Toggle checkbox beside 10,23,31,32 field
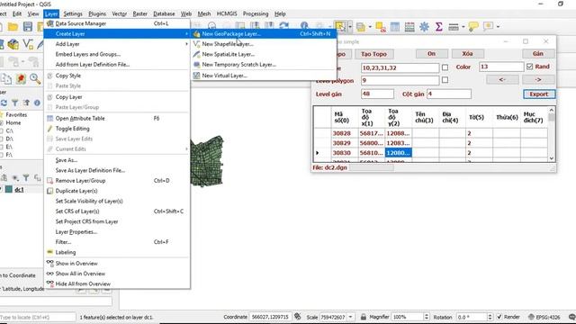This screenshot has width=576, height=324. click(x=445, y=67)
